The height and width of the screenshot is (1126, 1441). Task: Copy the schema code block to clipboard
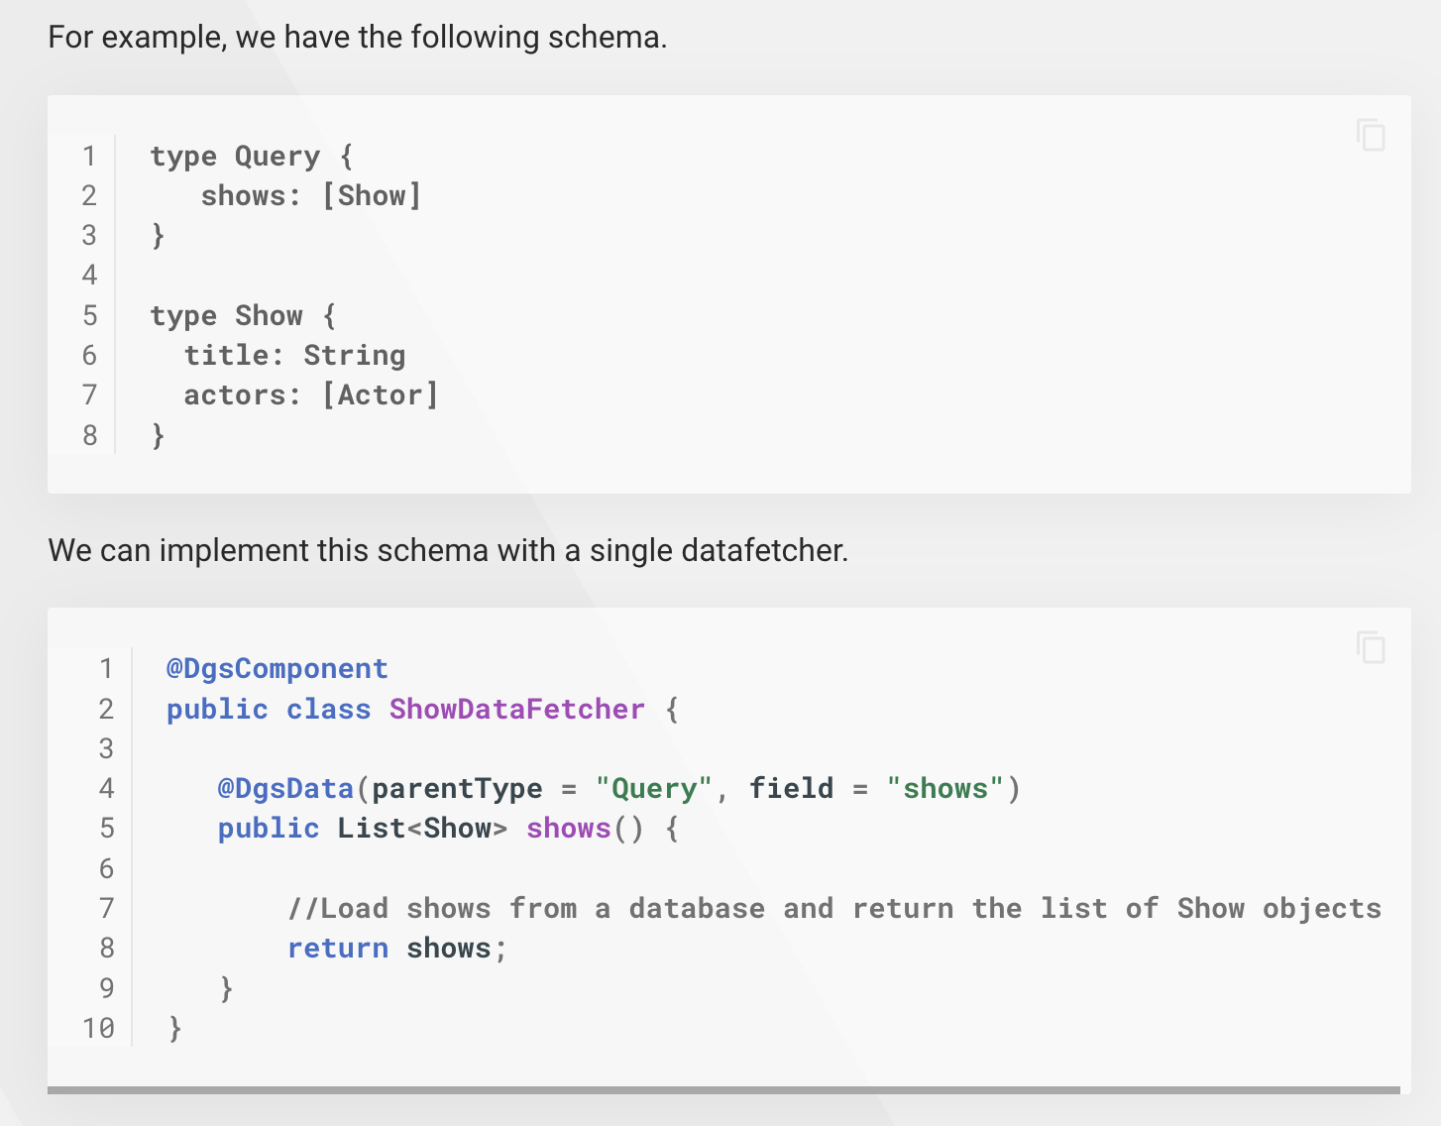pyautogui.click(x=1371, y=135)
